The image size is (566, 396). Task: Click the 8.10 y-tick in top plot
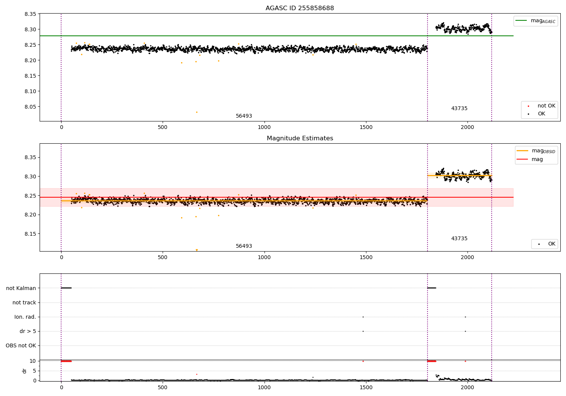tap(30, 92)
